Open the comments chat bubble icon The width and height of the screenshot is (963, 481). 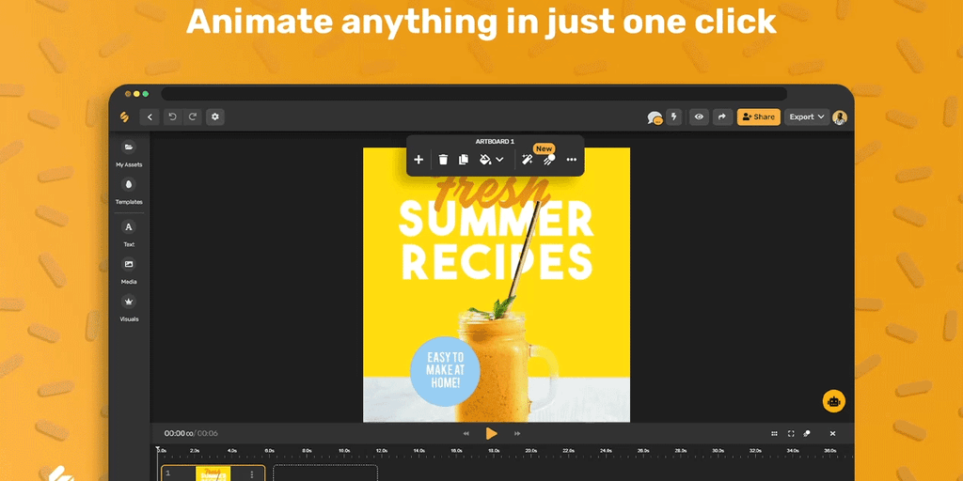point(655,117)
